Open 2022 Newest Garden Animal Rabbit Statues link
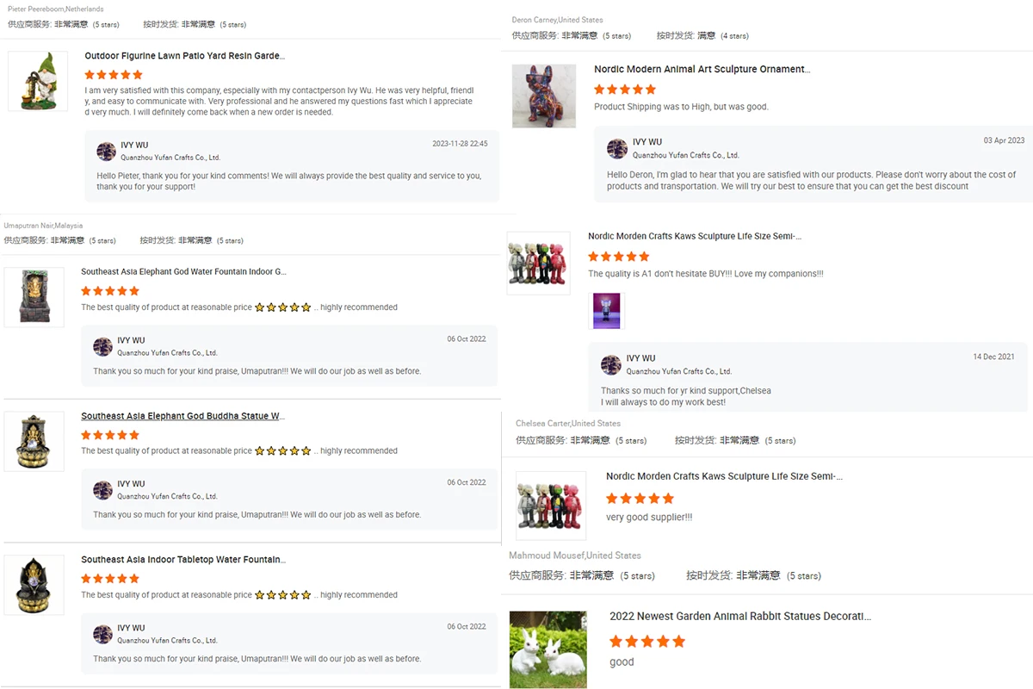1033x689 pixels. (x=740, y=617)
